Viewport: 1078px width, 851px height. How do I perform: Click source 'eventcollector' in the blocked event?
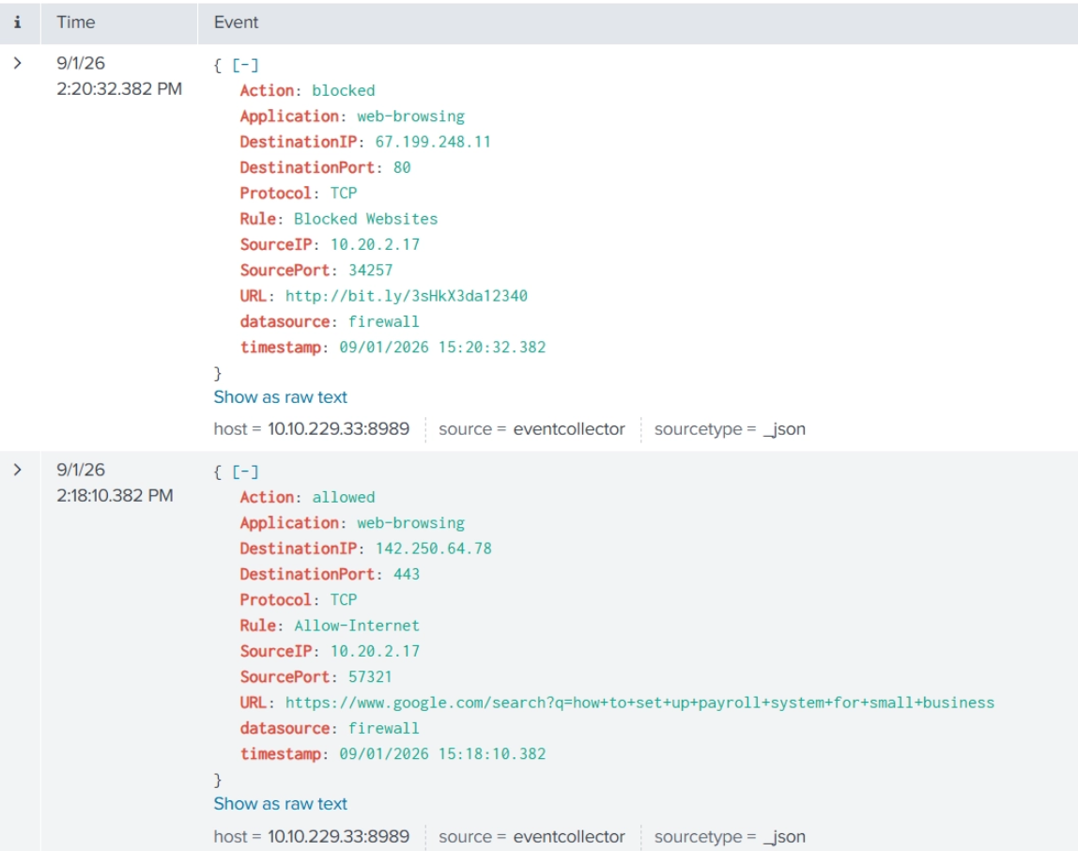568,429
